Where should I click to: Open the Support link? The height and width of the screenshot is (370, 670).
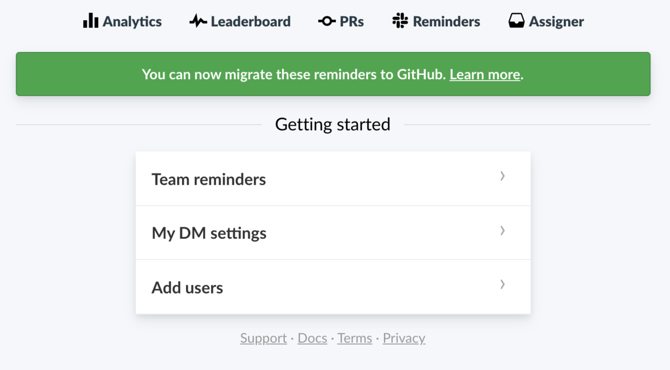pos(263,338)
